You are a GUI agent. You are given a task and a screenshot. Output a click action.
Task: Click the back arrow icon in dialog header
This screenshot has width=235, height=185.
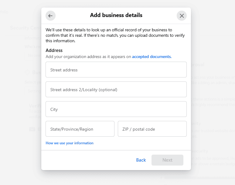tap(50, 16)
